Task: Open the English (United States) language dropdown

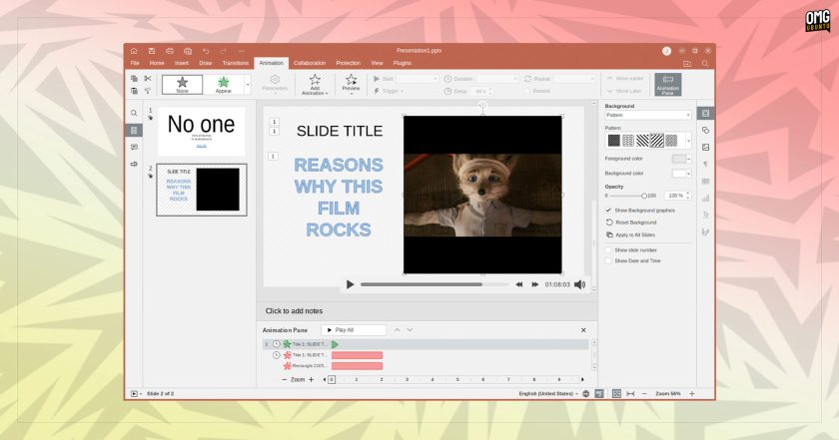Action: point(548,393)
